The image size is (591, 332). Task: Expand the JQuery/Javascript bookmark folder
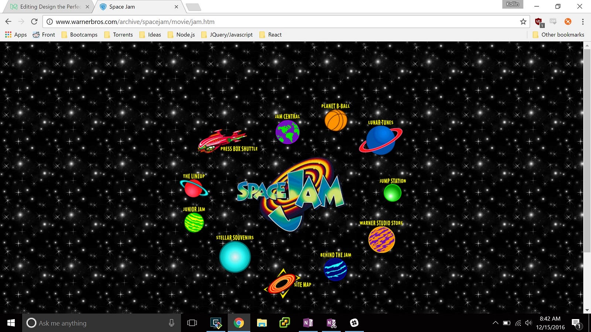pos(227,35)
